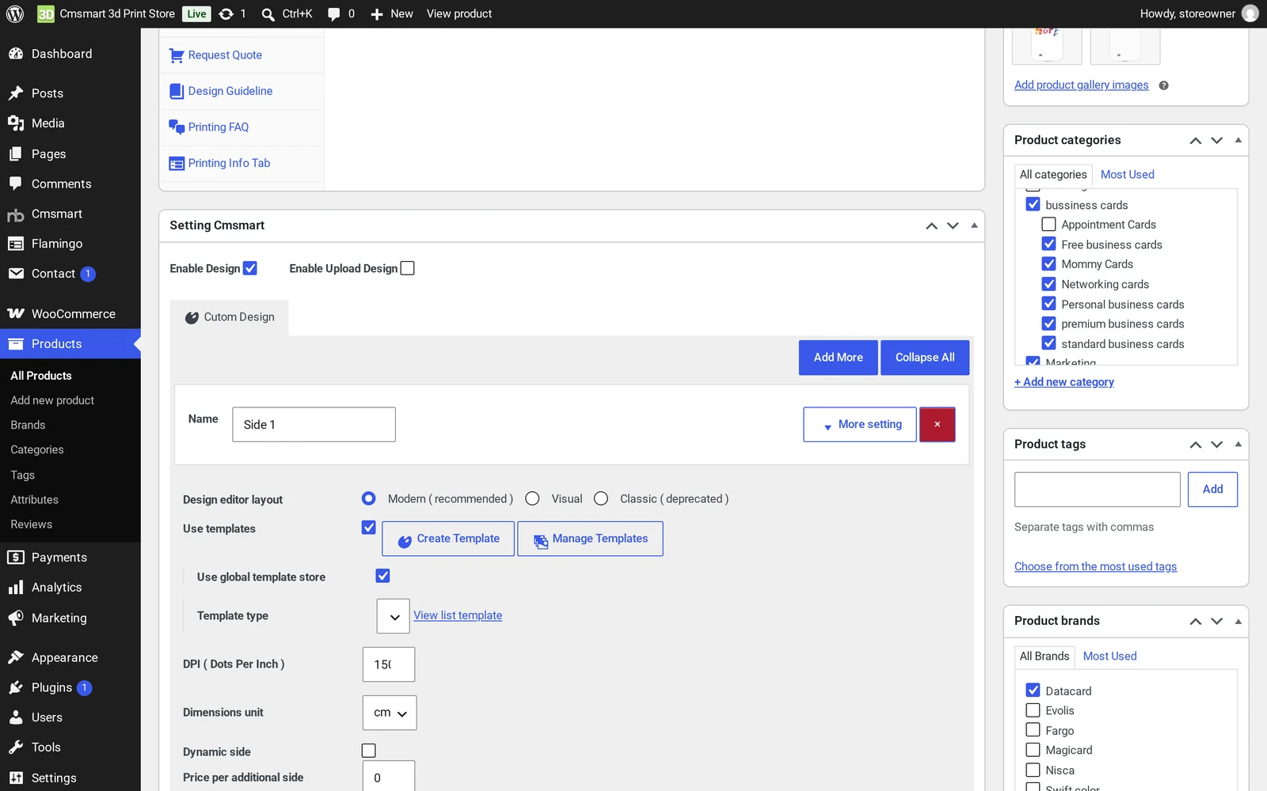Open the Template type dropdown
1267x791 pixels.
(394, 616)
